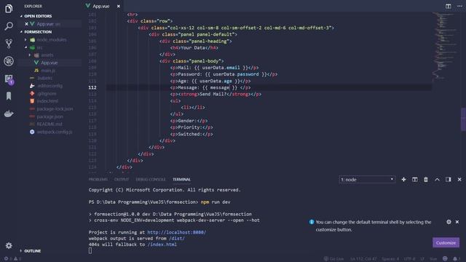Image resolution: width=466 pixels, height=262 pixels.
Task: Open the Explorer view in activity bar
Action: (x=9, y=8)
